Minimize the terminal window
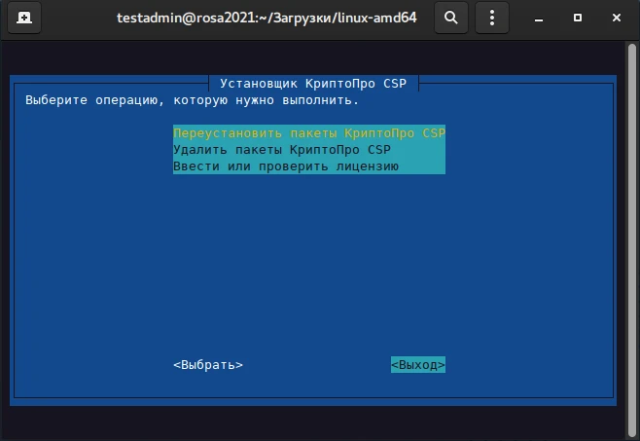Viewport: 640px width, 441px height. (x=539, y=18)
